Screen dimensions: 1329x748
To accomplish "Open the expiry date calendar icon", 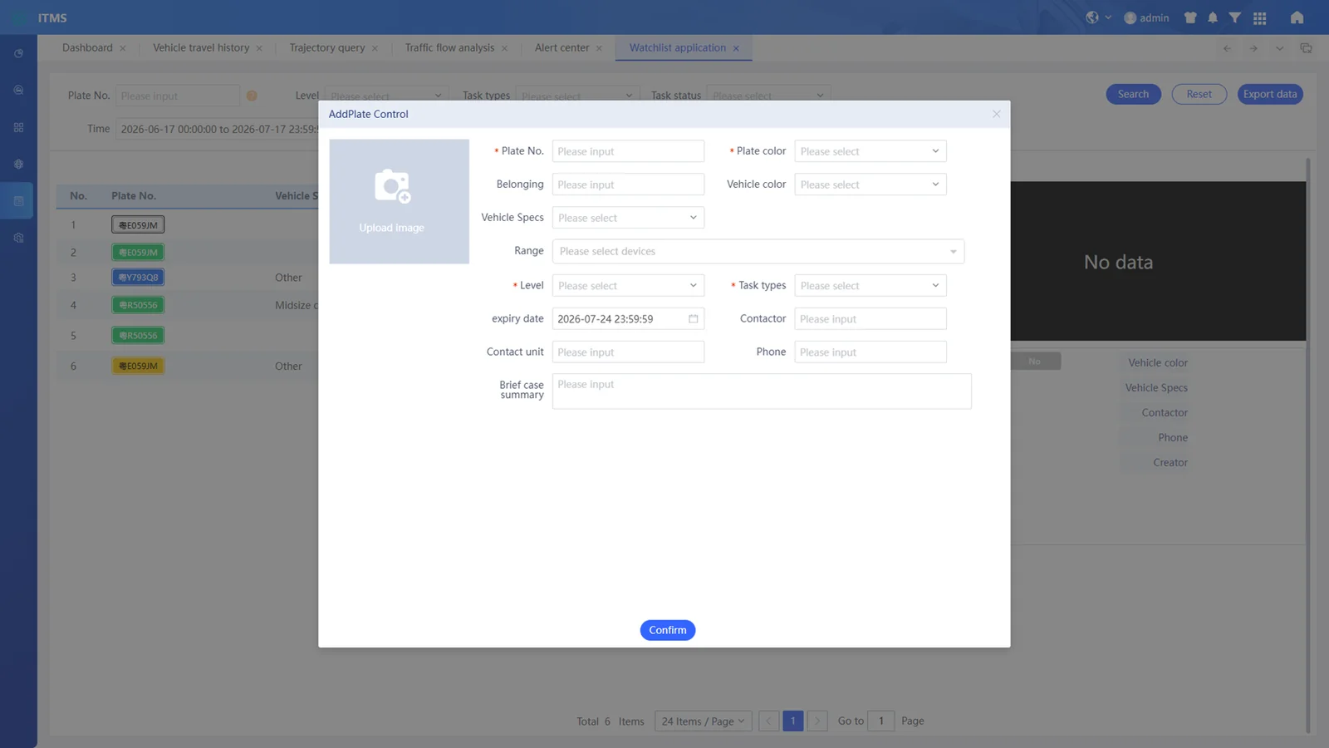I will (693, 319).
